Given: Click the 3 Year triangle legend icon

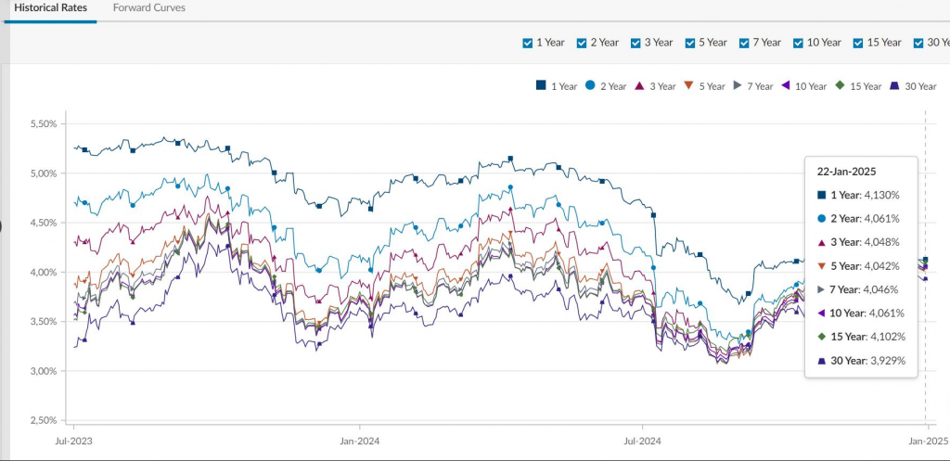Looking at the screenshot, I should coord(639,85).
